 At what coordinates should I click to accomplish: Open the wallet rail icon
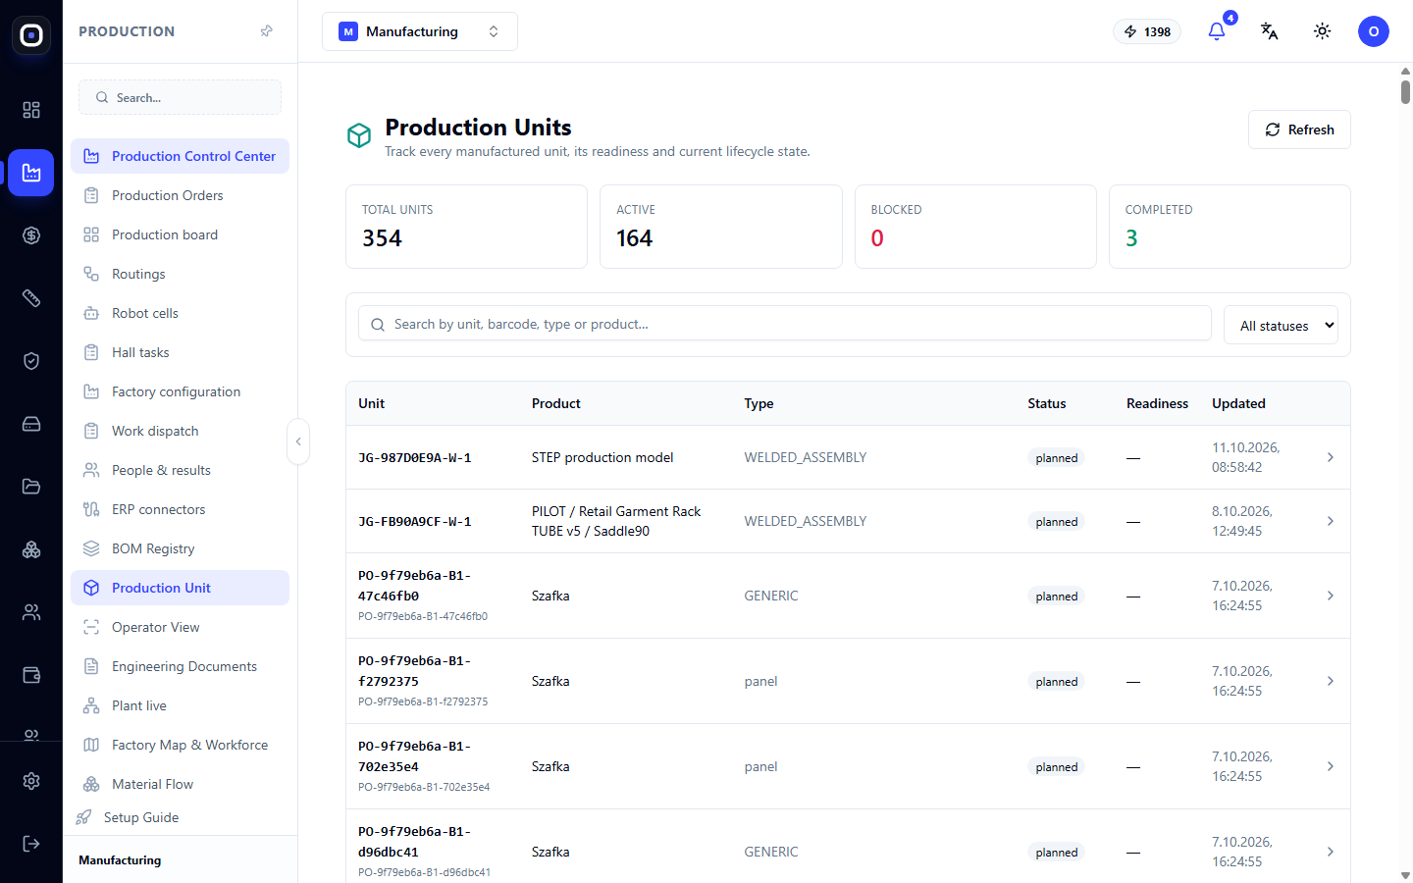click(31, 675)
